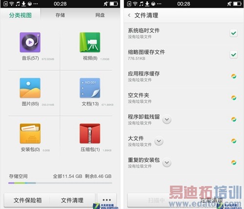
Task: Tap scanning spinner for 应用程序缓存
Action: click(x=234, y=76)
